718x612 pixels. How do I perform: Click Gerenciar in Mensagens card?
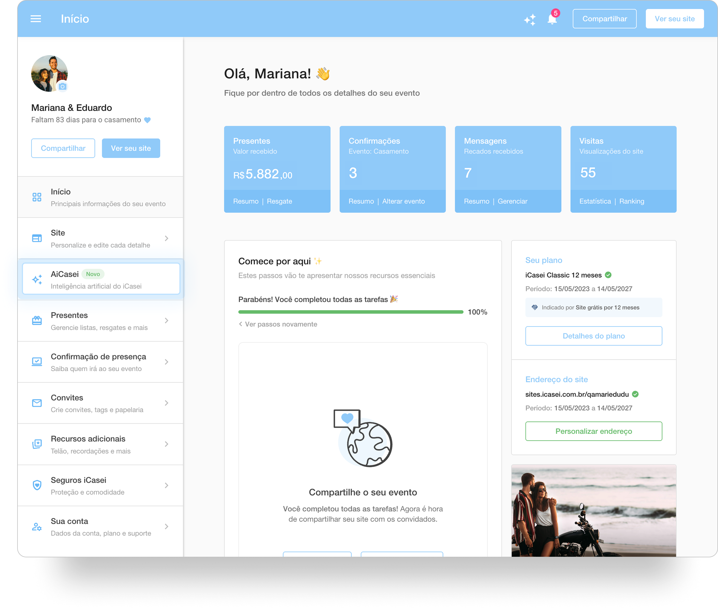[x=512, y=201]
